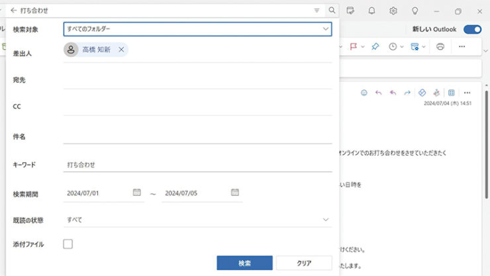Screen dimensions: 490x276
Task: Open the calendar picker for start date 2024/07/01
Action: tap(137, 193)
